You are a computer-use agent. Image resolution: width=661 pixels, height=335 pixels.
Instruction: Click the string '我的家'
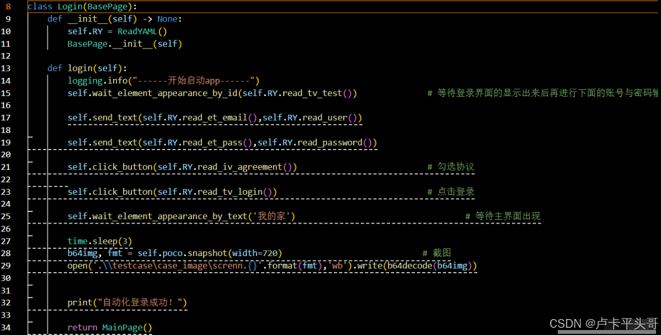272,216
